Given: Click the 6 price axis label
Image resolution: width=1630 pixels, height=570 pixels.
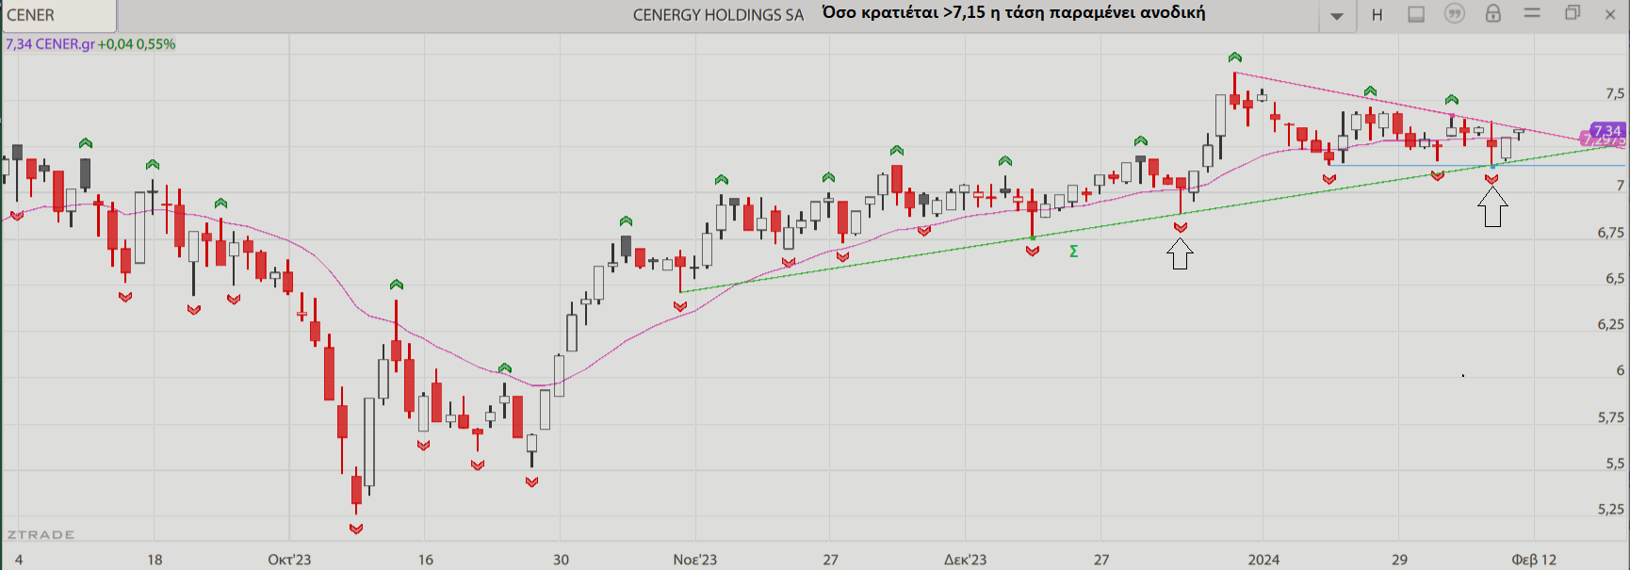Looking at the screenshot, I should pos(1621,370).
